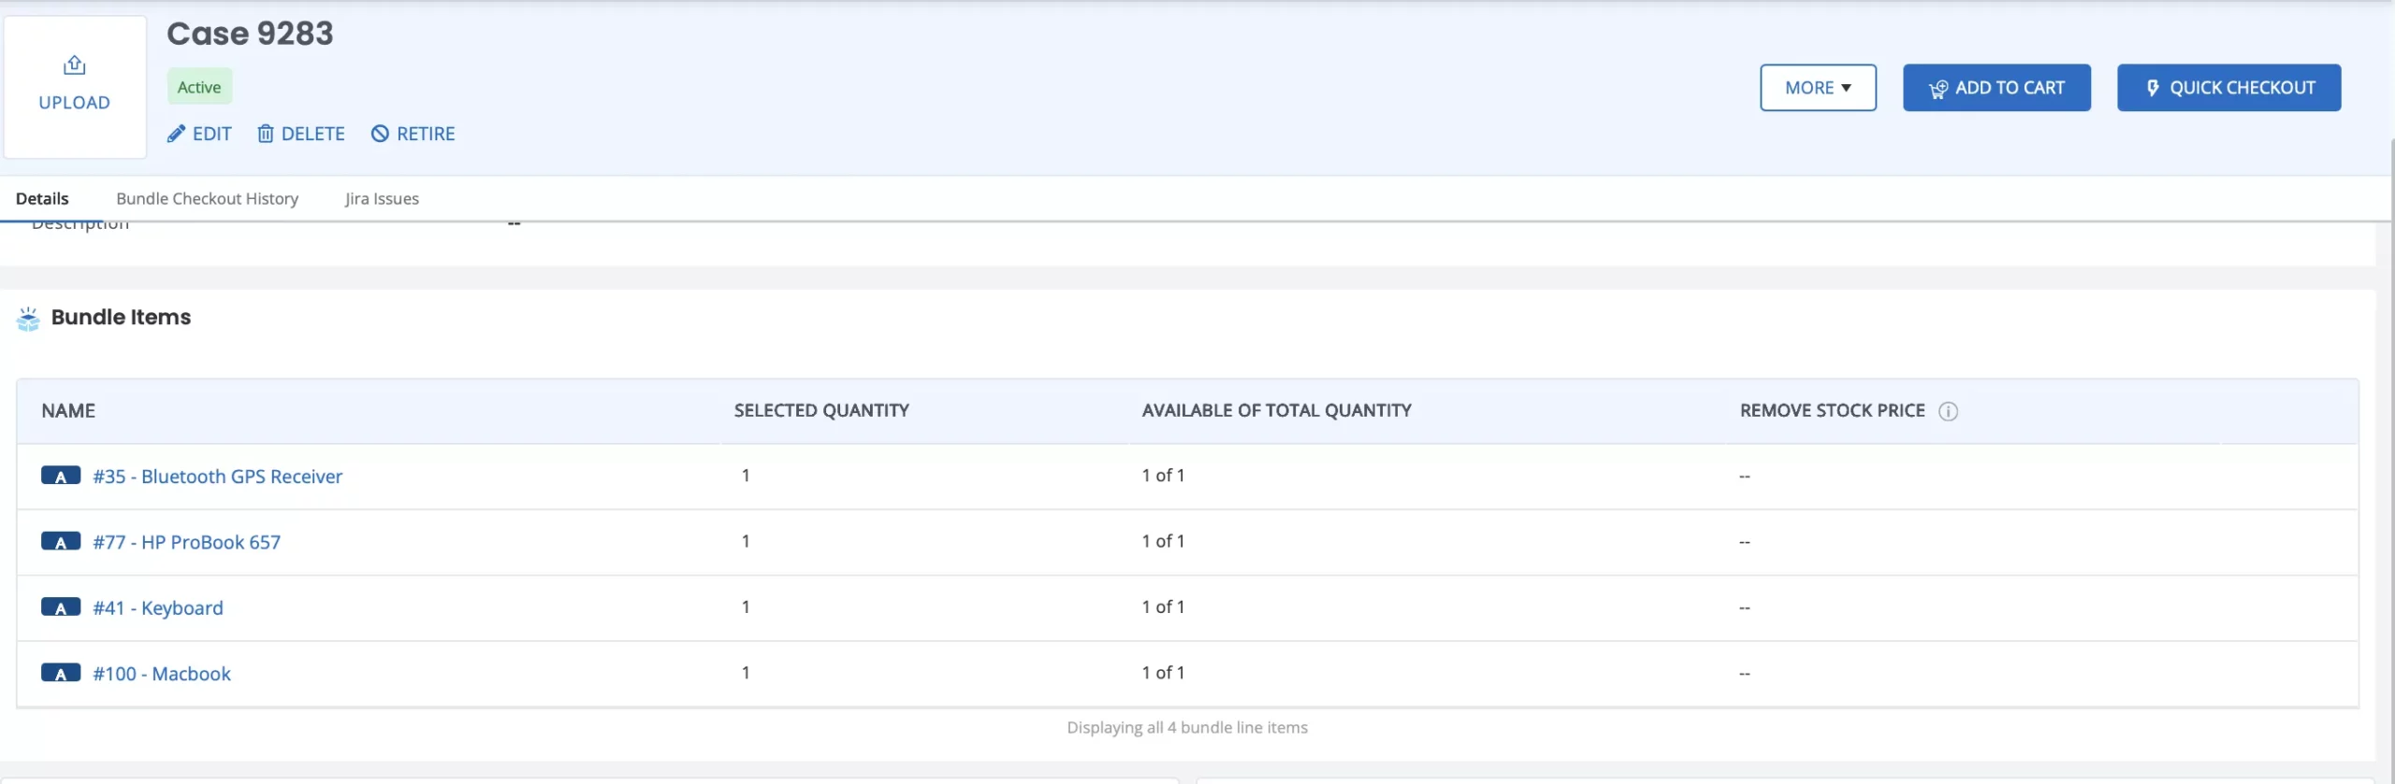Click asset badge beside HP ProBook 657
2395x784 pixels.
(x=61, y=542)
